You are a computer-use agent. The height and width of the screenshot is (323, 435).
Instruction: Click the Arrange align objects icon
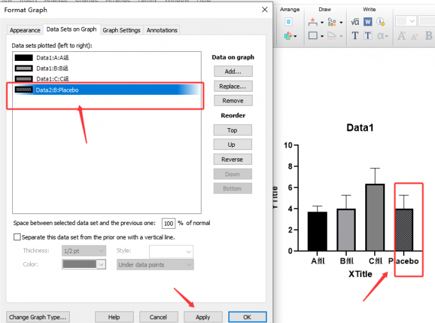click(289, 22)
